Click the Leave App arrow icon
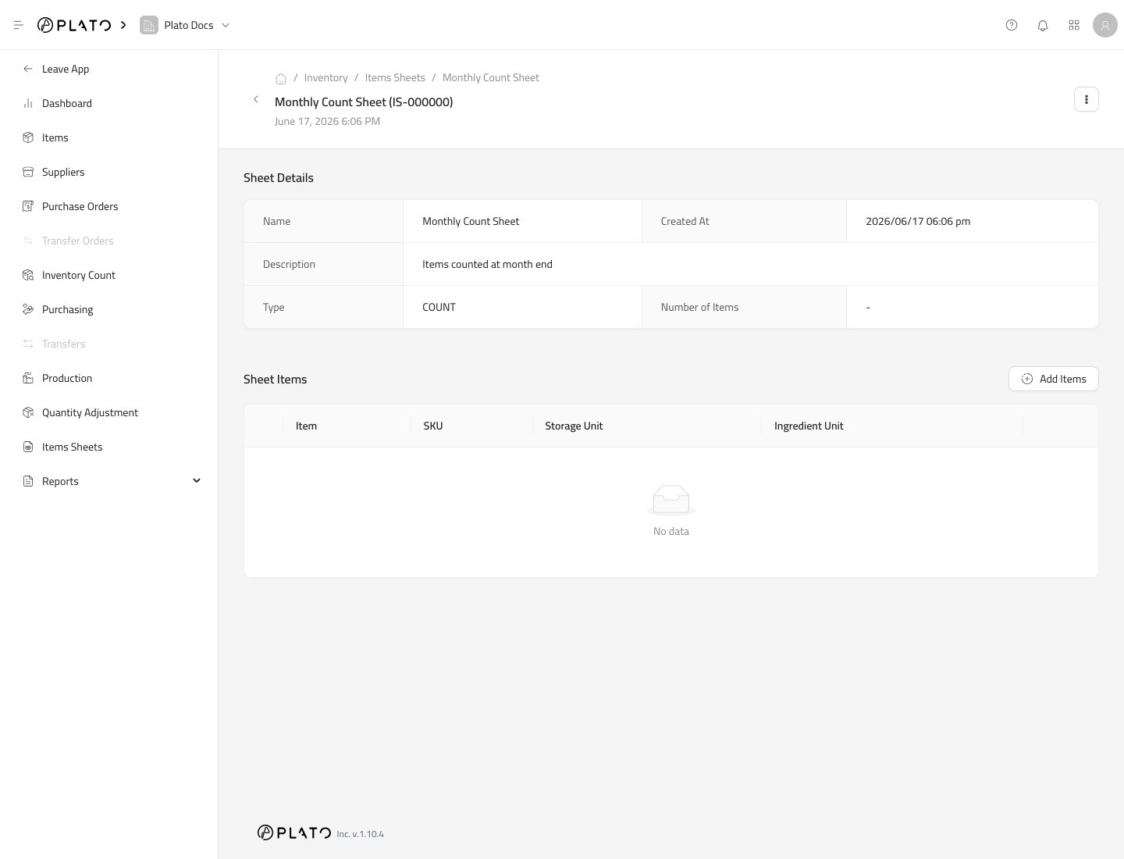 [28, 69]
